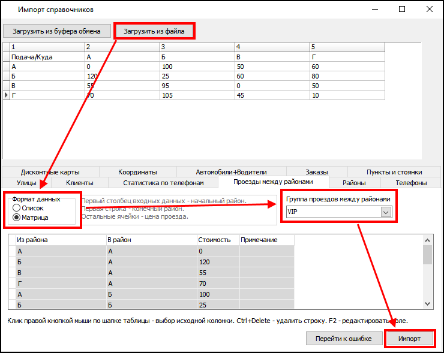
Task: Select the 'Матрица' data format radio
Action: tap(17, 218)
